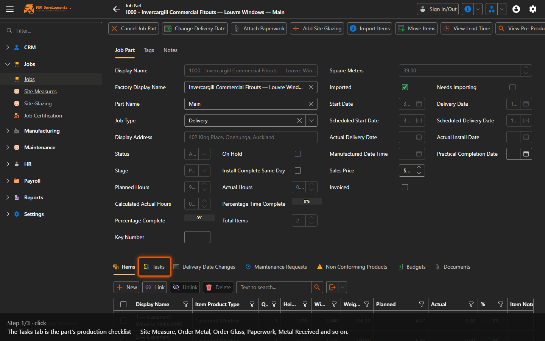Viewport: 545px width, 341px height.
Task: Click the Text to search field
Action: click(274, 287)
